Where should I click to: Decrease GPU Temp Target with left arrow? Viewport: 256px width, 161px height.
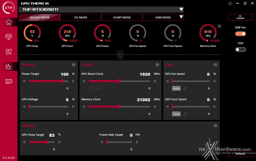[24, 142]
